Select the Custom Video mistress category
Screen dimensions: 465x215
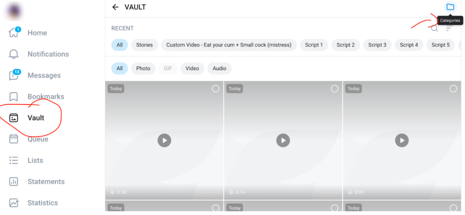coord(229,45)
